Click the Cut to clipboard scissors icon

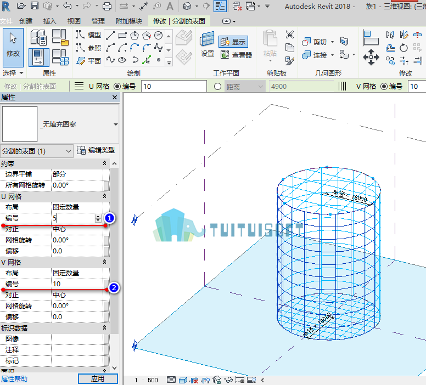pyautogui.click(x=290, y=35)
